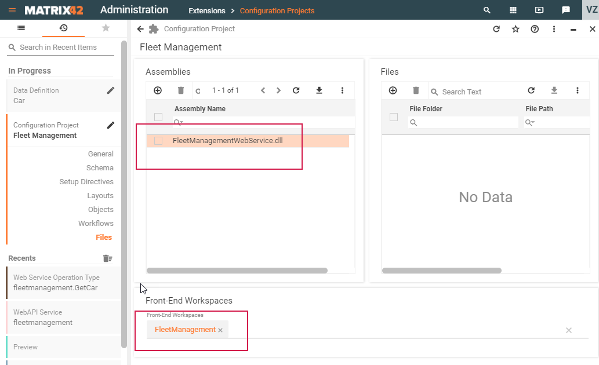Open fleetmanagement WebAPI Service recent item
Viewport: 599px width, 365px height.
pos(63,317)
